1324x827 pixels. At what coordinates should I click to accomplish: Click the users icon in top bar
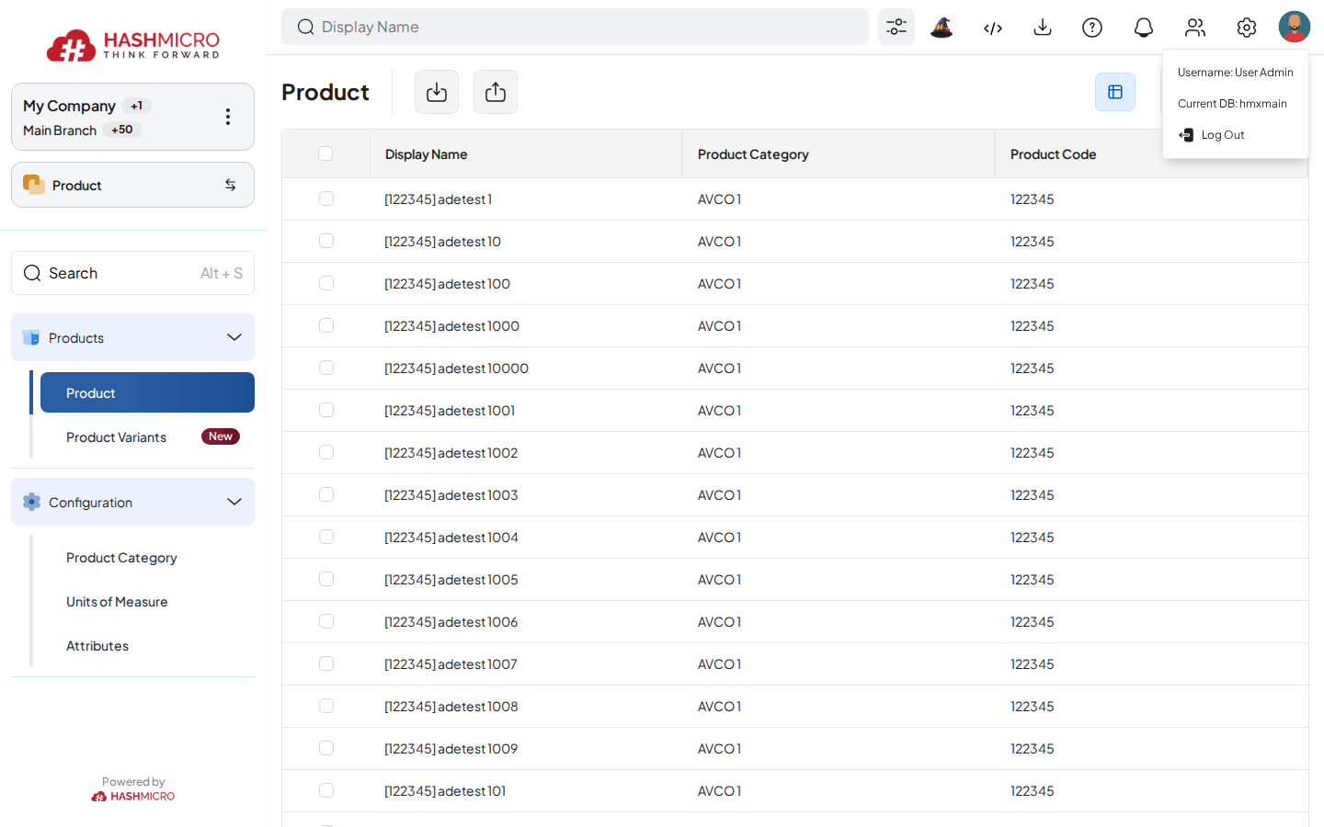1195,28
